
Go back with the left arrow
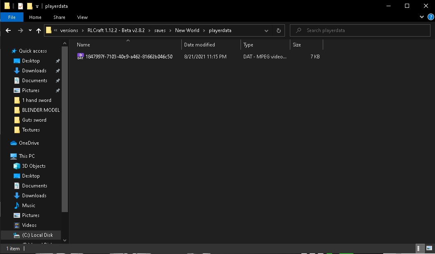tap(8, 30)
